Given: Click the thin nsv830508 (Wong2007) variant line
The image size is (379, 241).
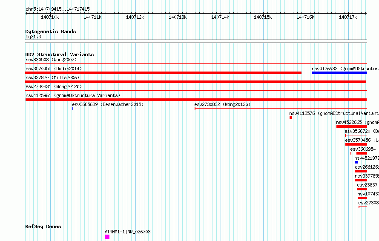Looking at the screenshot, I should click(196, 64).
